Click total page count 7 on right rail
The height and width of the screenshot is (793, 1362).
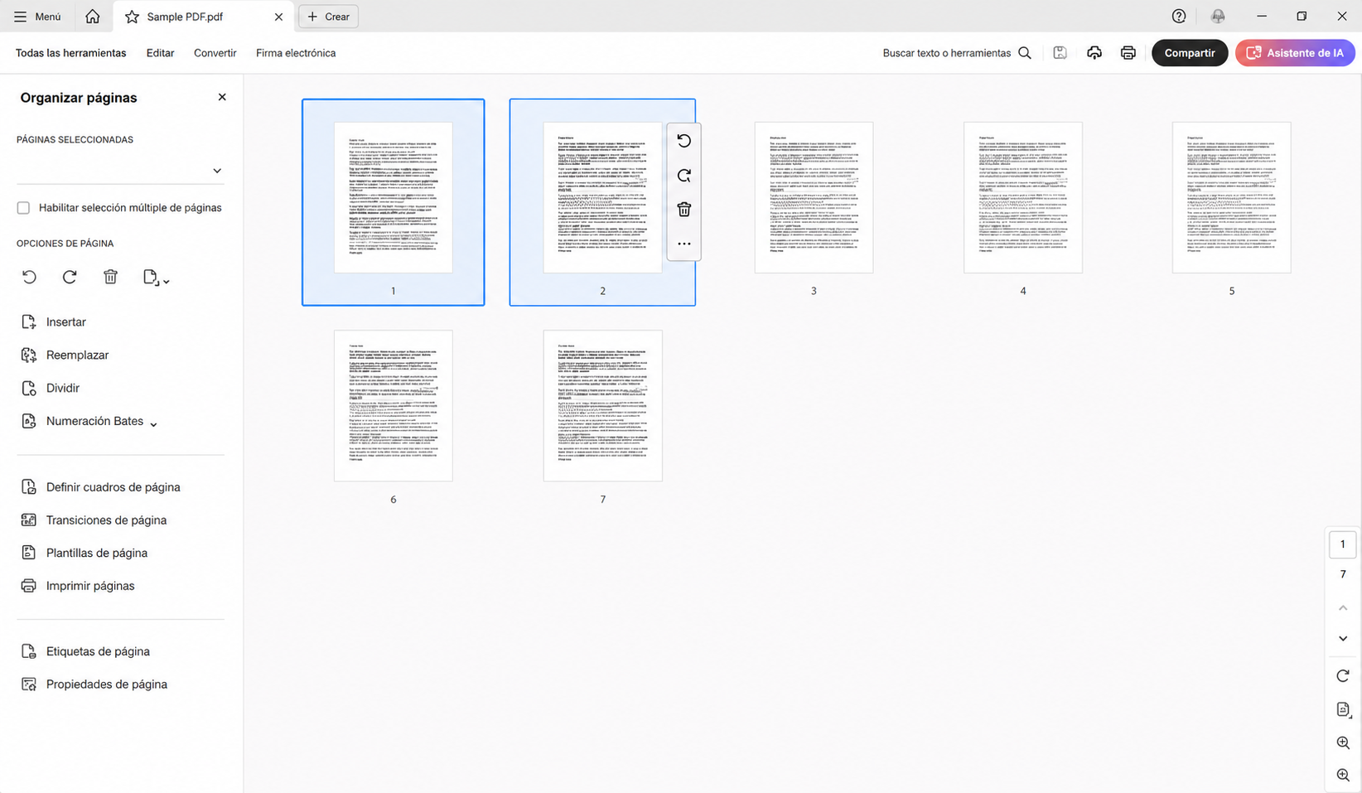point(1343,574)
